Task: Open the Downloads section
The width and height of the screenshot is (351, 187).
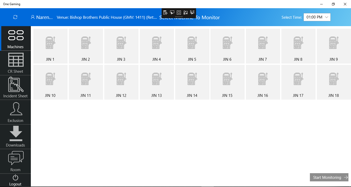Action: click(15, 137)
